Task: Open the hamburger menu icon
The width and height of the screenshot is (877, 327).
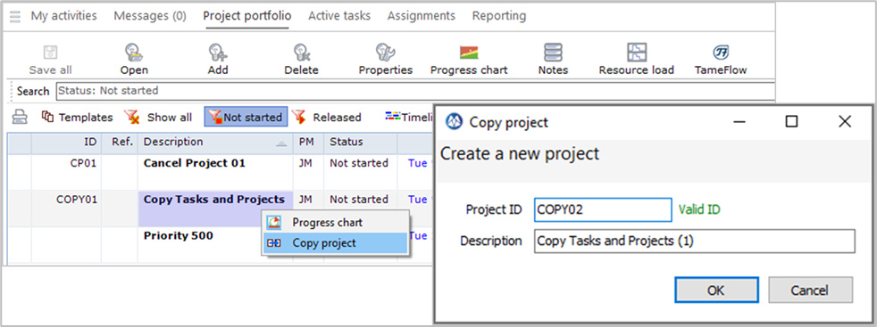Action: 15,16
